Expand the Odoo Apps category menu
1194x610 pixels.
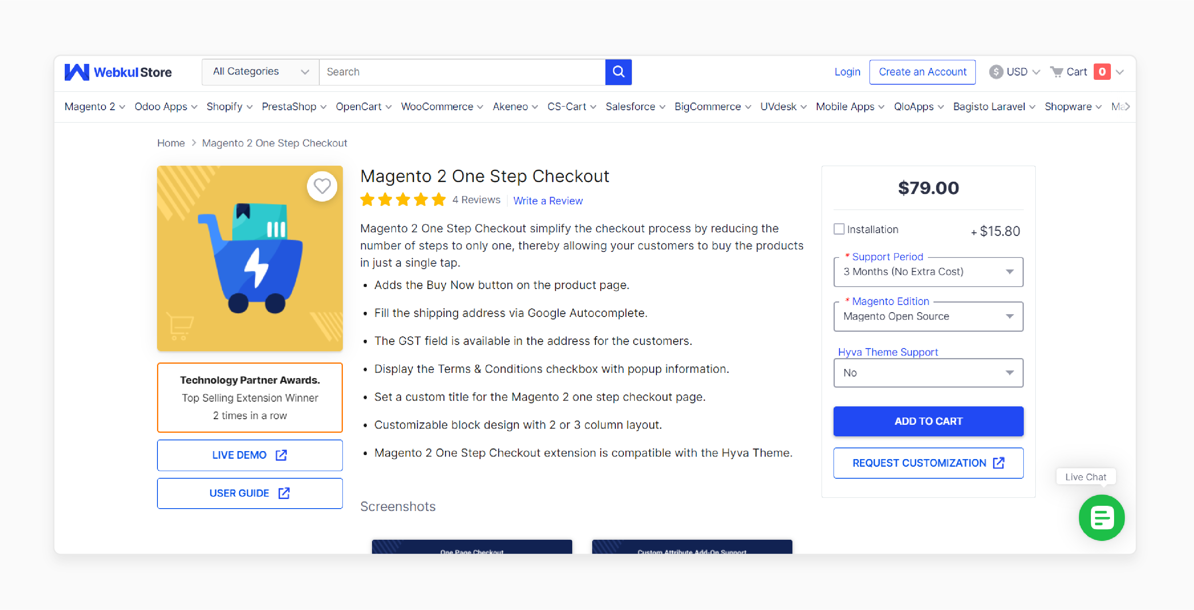[166, 107]
